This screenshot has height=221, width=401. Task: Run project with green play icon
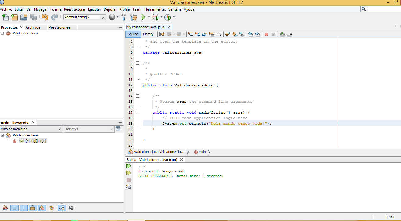[143, 17]
